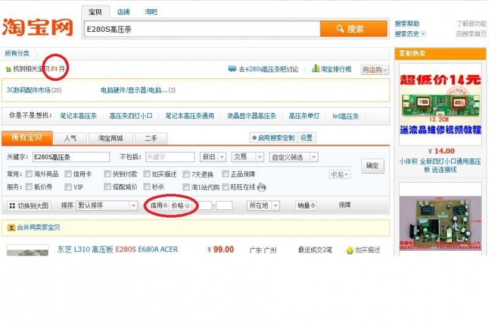
Task: Sort by 信用 credit arrow
Action: [x=166, y=206]
